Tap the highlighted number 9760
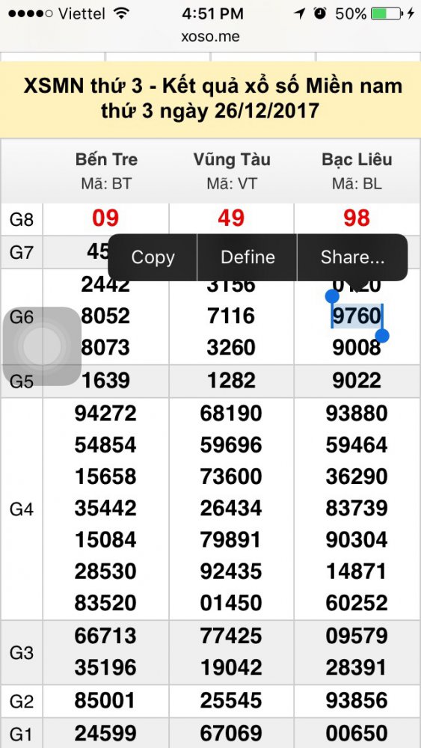 (357, 316)
